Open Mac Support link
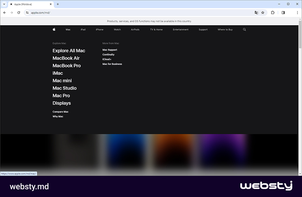The width and height of the screenshot is (302, 197). coord(110,50)
